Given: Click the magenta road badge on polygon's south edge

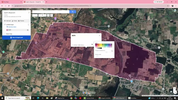Looking at the screenshot, I should click(x=68, y=59).
